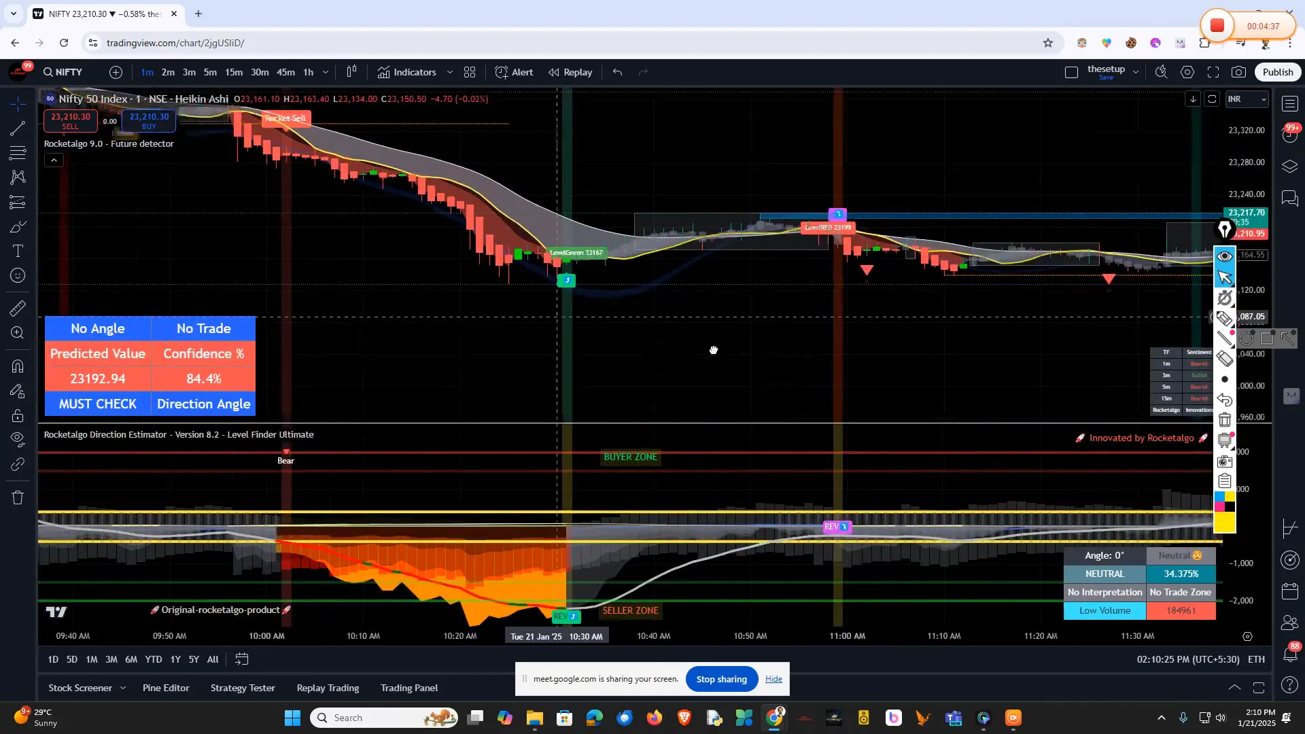
Task: Toggle the floating toolbar eye icon
Action: (x=1224, y=256)
